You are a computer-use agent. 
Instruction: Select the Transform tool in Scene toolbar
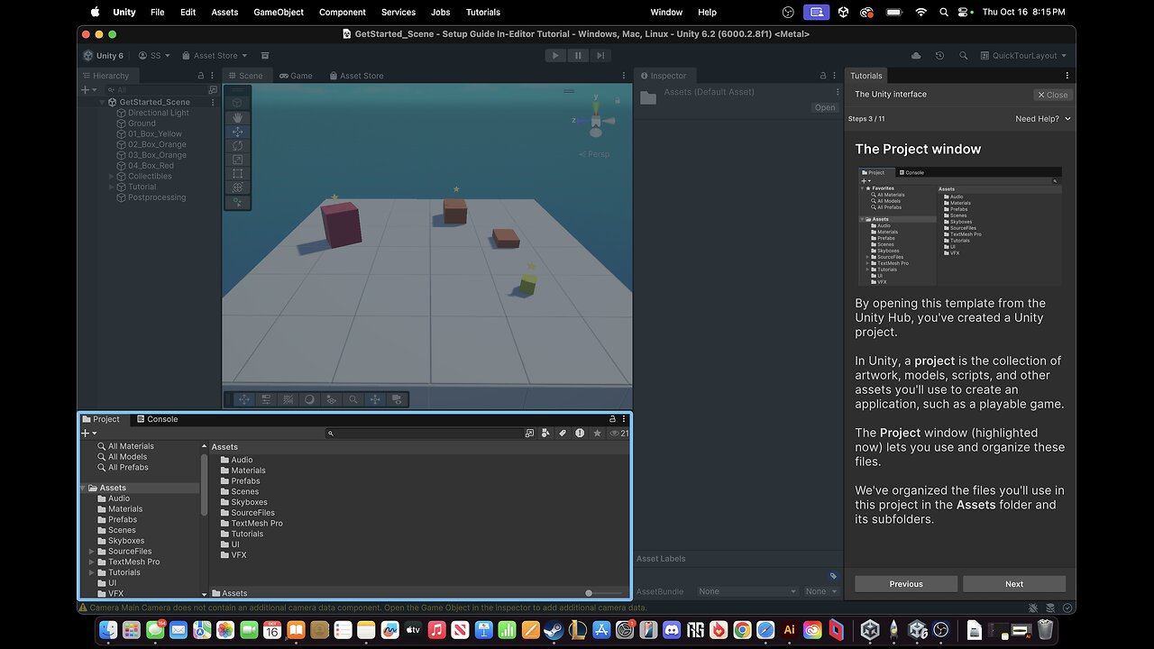coord(238,187)
